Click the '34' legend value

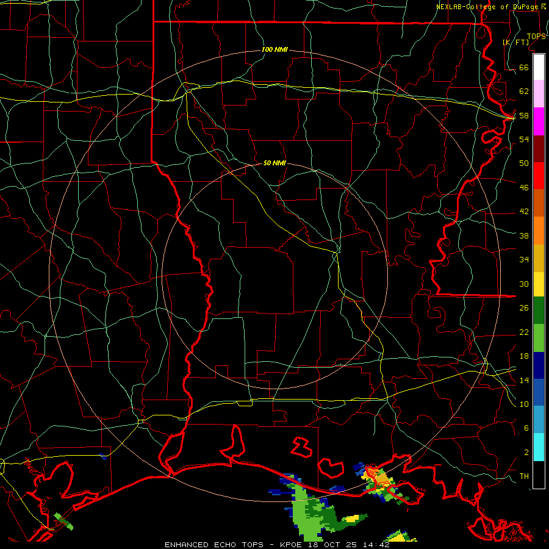point(524,260)
